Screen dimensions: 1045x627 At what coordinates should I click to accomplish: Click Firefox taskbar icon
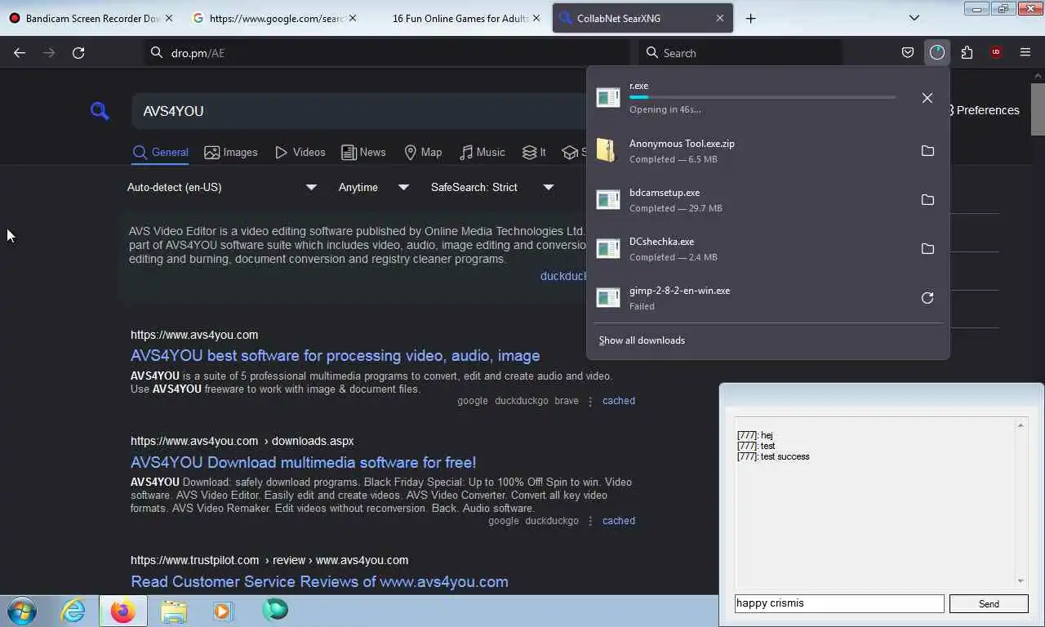click(123, 611)
